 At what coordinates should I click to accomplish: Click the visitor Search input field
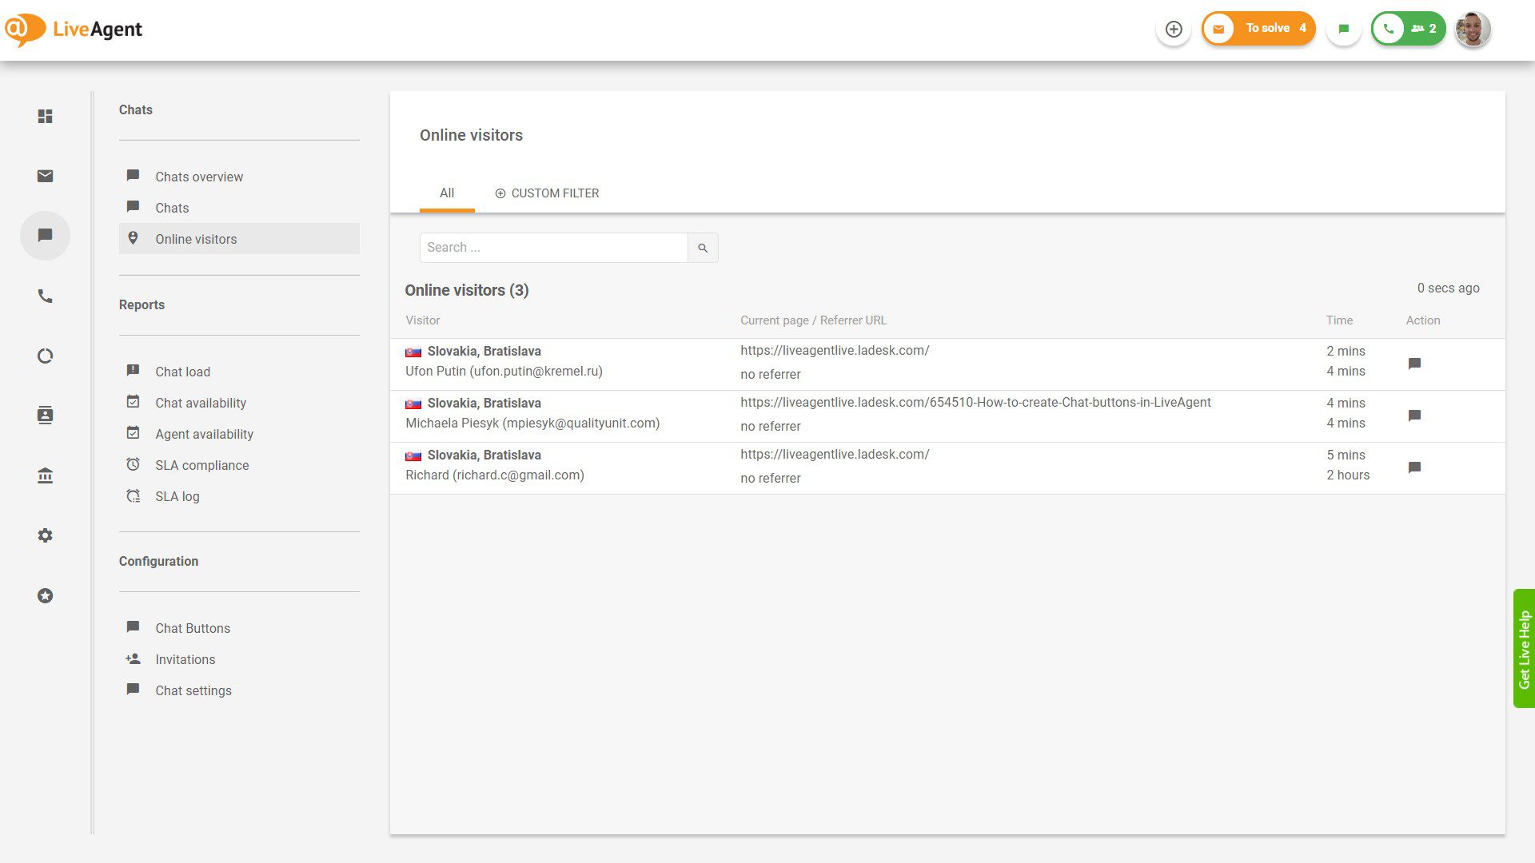point(553,248)
